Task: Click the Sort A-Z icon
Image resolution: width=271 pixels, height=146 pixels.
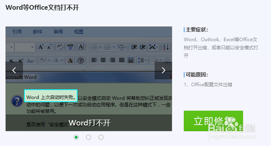Action: coord(166,47)
